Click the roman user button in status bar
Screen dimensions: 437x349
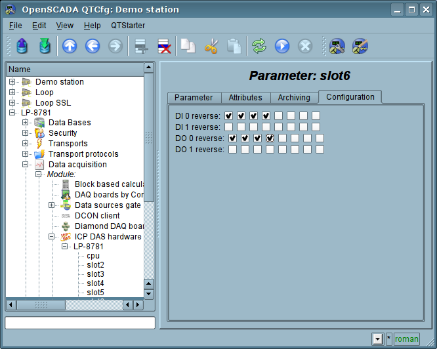(406, 339)
